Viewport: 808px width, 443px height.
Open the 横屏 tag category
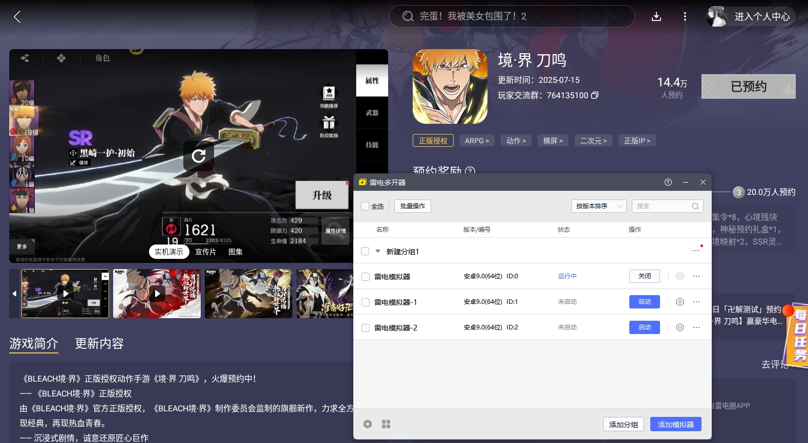tap(553, 141)
